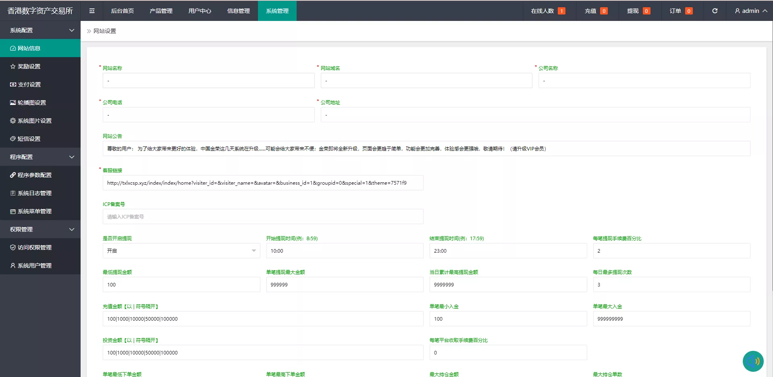
Task: Switch to the 用户中心 tab
Action: 199,11
